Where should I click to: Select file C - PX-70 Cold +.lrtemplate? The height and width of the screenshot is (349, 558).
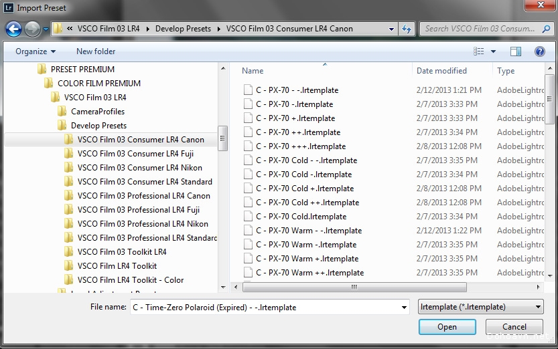point(305,189)
